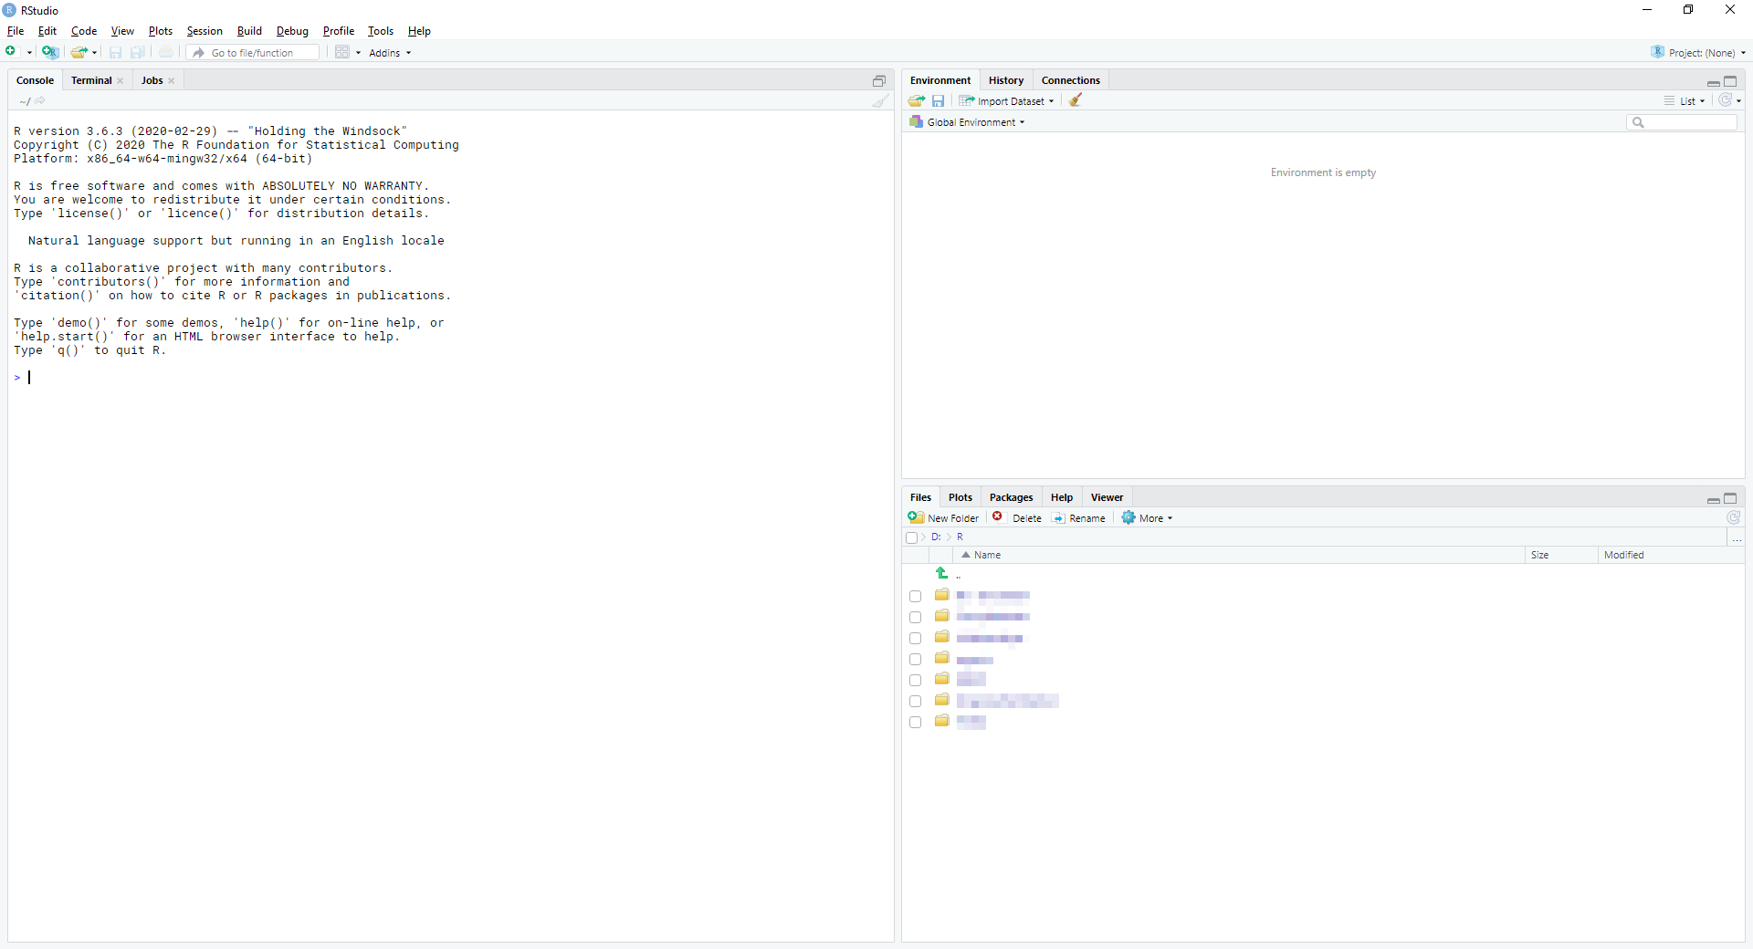The image size is (1753, 949).
Task: Click the Save workspace icon in Environment pane
Action: click(938, 101)
